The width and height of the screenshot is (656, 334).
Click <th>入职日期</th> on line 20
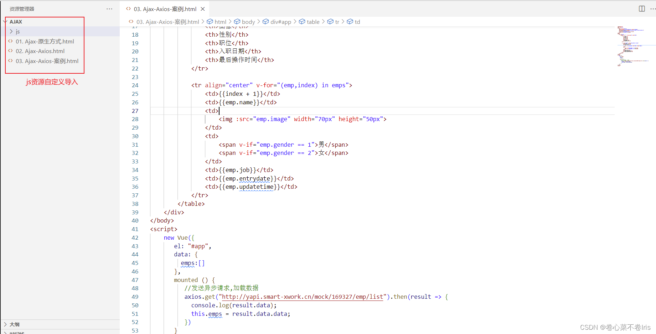coord(233,51)
